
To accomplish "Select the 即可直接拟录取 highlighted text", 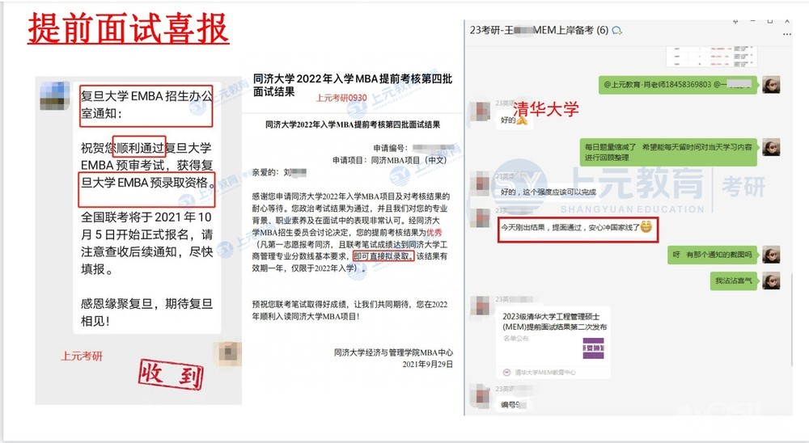I will coord(383,256).
